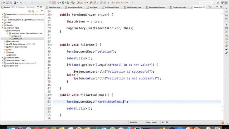Save the current file via toolbar Save icon

pyautogui.click(x=8, y=3)
